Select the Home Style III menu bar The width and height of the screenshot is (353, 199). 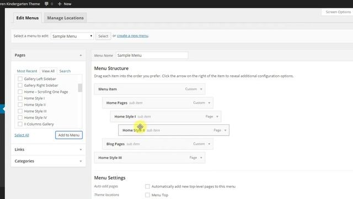pyautogui.click(x=149, y=158)
